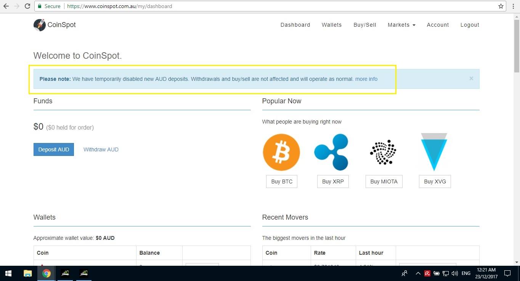Click the Funds section heading

43,101
